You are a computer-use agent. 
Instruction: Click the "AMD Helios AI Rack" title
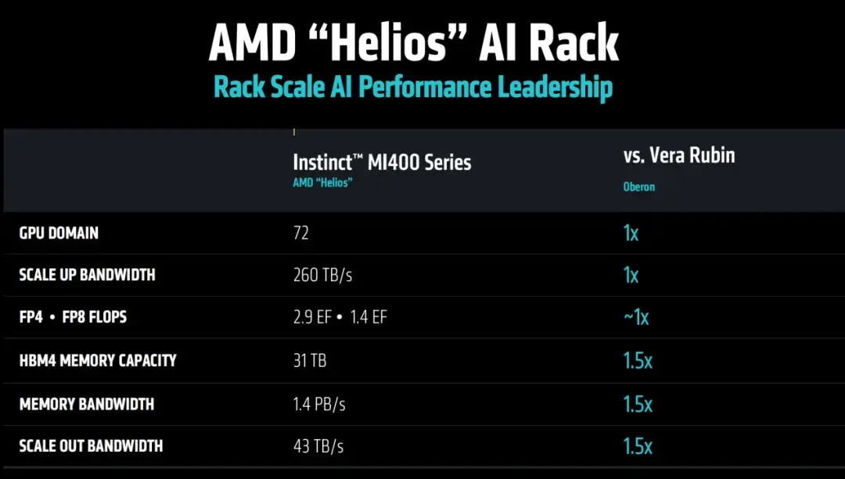pos(413,43)
